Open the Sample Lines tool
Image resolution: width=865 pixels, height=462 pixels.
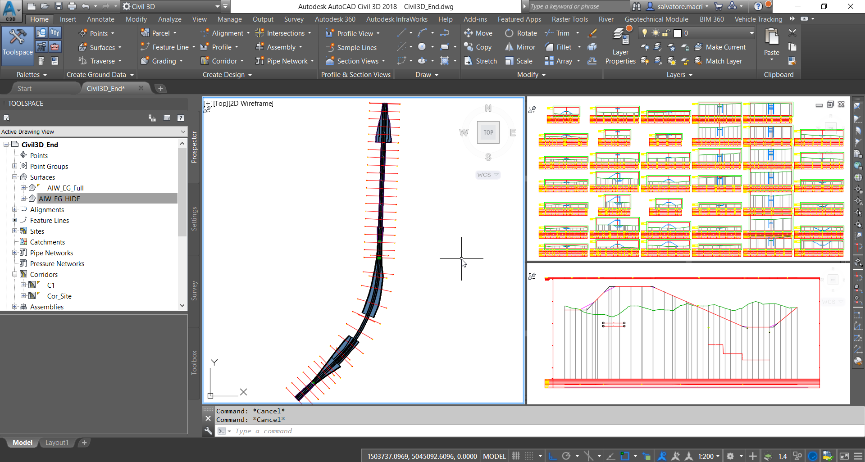tap(351, 48)
